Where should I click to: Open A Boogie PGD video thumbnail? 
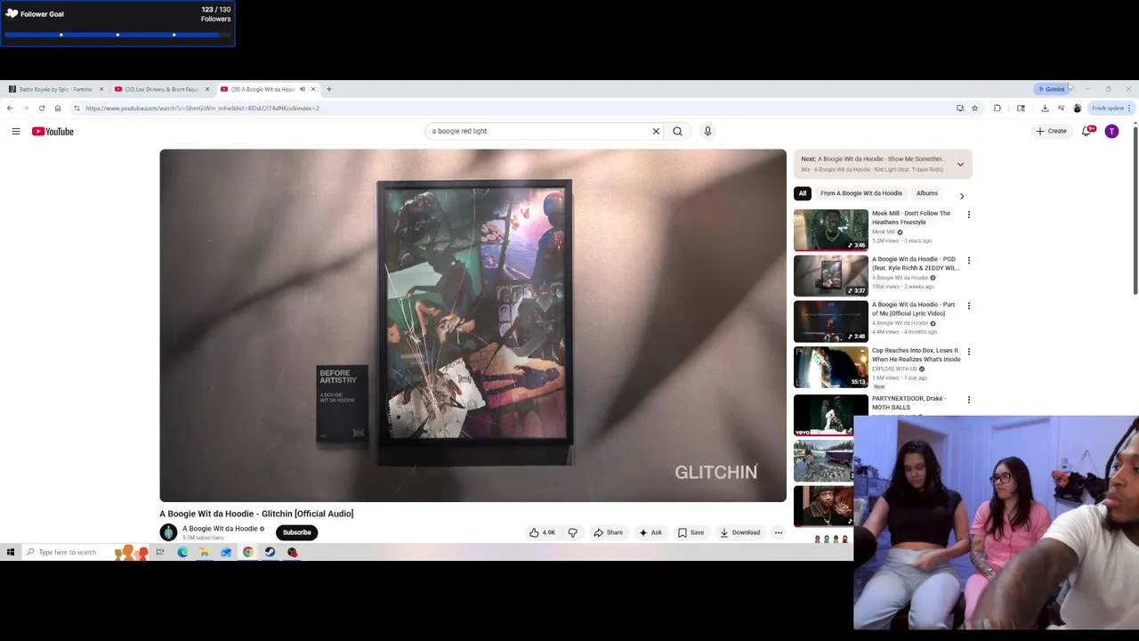click(x=830, y=275)
